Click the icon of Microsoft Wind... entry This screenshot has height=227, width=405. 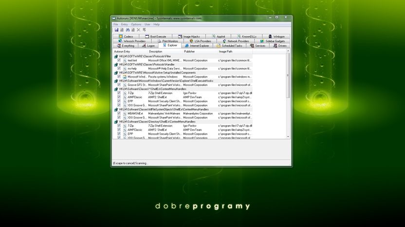point(125,77)
